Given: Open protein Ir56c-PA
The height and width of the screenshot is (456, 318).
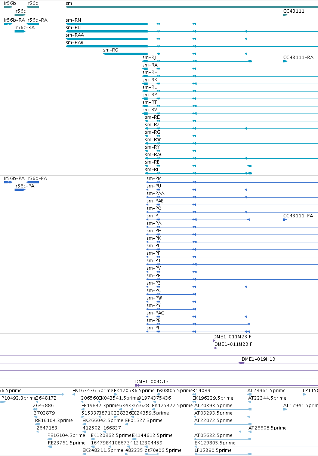Looking at the screenshot, I should click(x=24, y=186).
